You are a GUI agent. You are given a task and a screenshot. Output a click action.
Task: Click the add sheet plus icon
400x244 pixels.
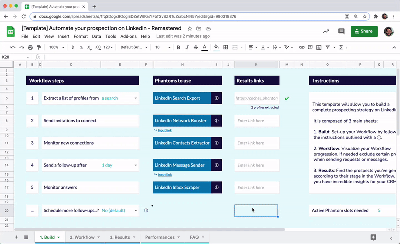(x=16, y=237)
